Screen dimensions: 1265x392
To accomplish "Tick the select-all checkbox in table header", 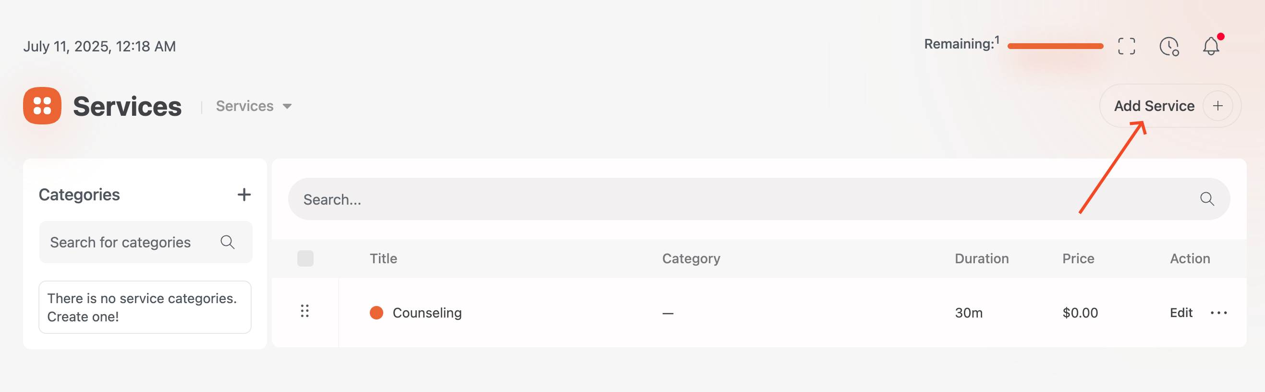I will 305,258.
